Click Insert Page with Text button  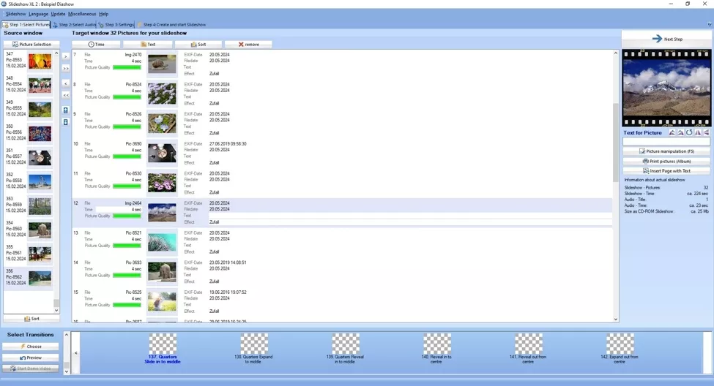click(666, 170)
